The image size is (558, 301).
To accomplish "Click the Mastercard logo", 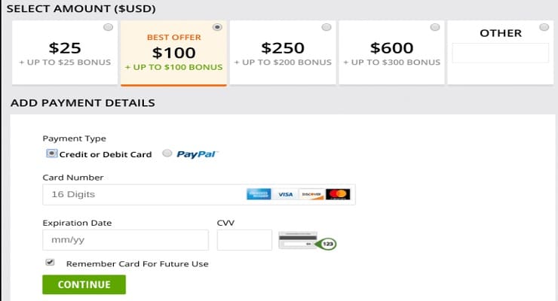I will point(338,194).
